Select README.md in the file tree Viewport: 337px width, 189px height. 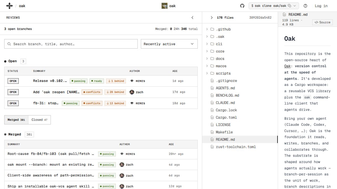(240, 139)
